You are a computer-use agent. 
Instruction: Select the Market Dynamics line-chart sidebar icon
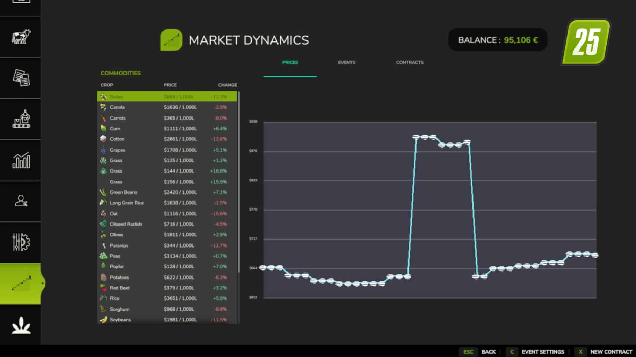point(21,283)
